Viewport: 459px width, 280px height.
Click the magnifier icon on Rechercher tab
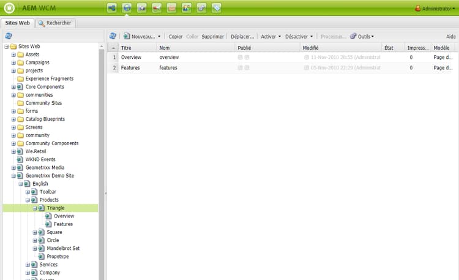(x=42, y=23)
